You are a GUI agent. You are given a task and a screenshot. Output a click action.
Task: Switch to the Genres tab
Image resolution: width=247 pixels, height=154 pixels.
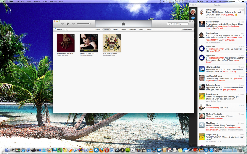(123, 30)
